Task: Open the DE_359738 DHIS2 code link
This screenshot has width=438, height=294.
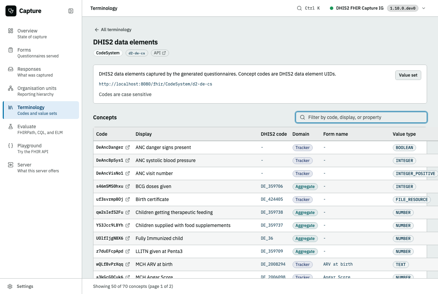Action: pyautogui.click(x=272, y=212)
